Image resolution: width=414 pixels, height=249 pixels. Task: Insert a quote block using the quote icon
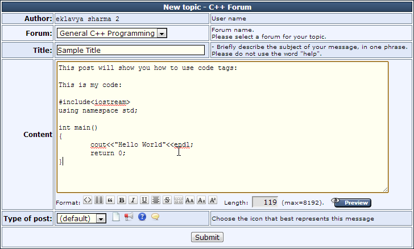click(x=110, y=200)
